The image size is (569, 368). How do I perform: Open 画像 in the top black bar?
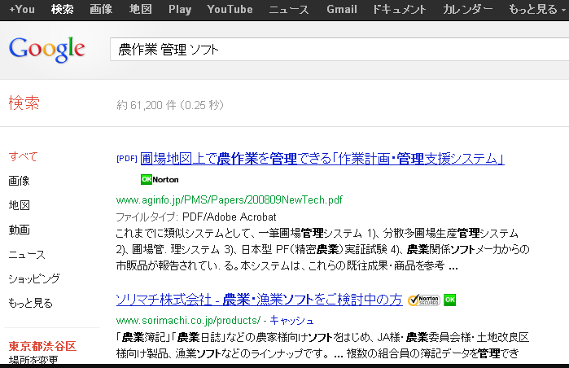click(x=101, y=10)
